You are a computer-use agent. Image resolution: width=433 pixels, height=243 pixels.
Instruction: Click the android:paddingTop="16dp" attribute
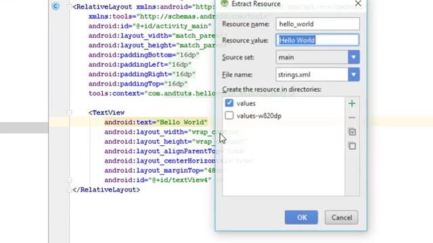coord(138,84)
